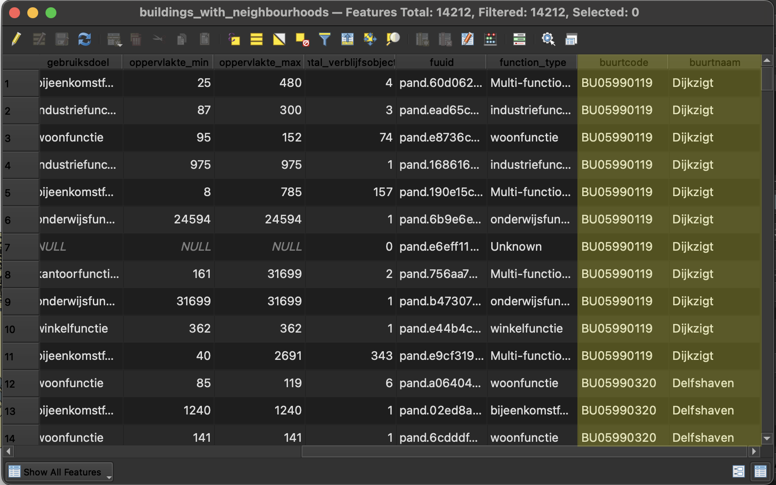Zoom map to selected rows
The height and width of the screenshot is (485, 776).
click(393, 40)
